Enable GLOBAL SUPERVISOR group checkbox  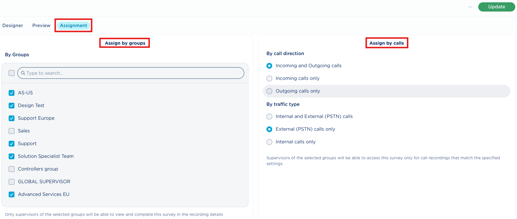click(x=12, y=182)
